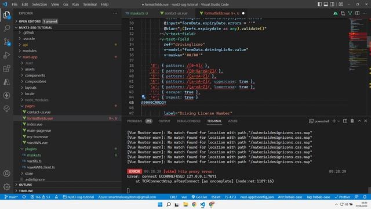Switch to the maska.ts editor tab
This screenshot has width=371, height=209.
click(137, 13)
